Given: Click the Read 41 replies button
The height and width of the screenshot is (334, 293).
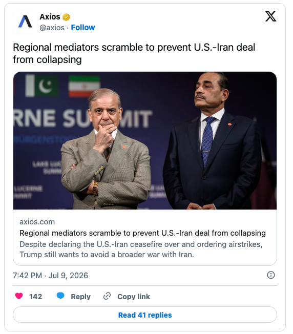Looking at the screenshot, I should pyautogui.click(x=145, y=315).
